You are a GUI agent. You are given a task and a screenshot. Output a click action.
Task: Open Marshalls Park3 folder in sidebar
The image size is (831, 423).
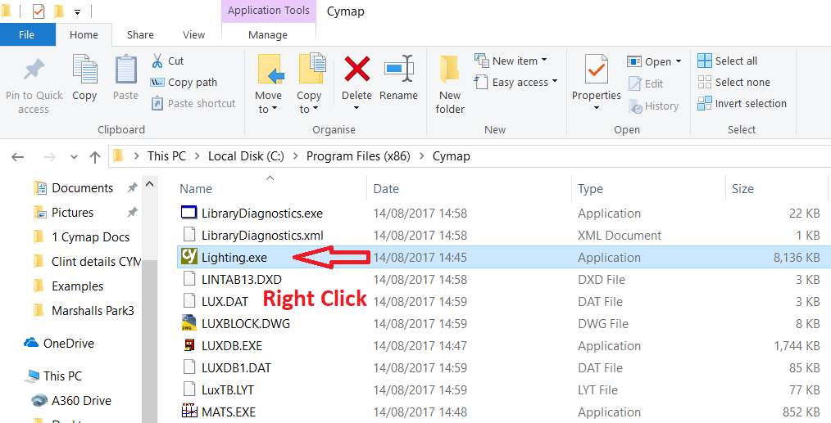point(93,311)
